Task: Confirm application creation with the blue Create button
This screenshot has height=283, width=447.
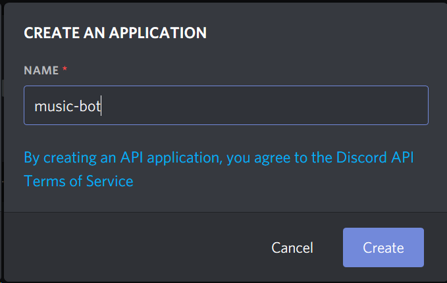Action: pos(383,247)
